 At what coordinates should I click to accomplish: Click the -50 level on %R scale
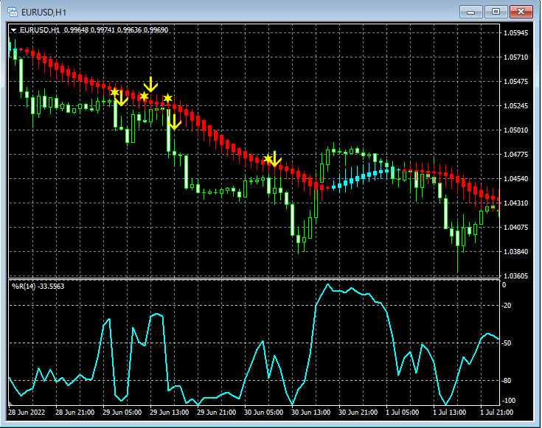(507, 343)
